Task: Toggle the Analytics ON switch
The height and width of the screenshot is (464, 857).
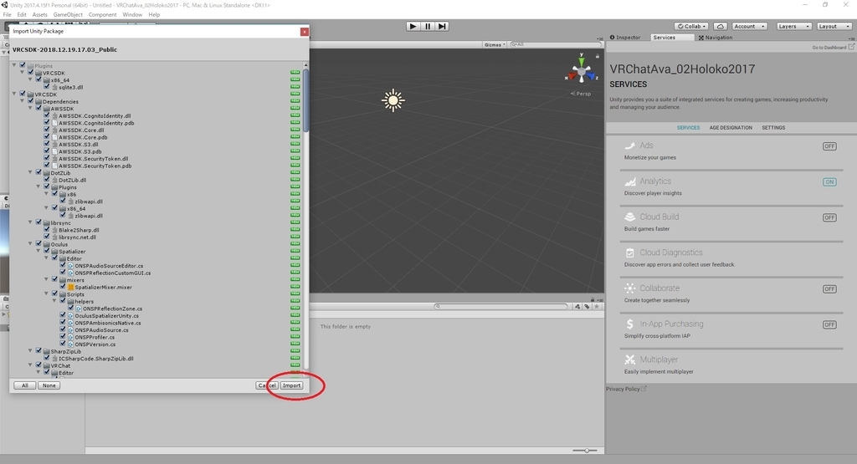Action: [829, 181]
